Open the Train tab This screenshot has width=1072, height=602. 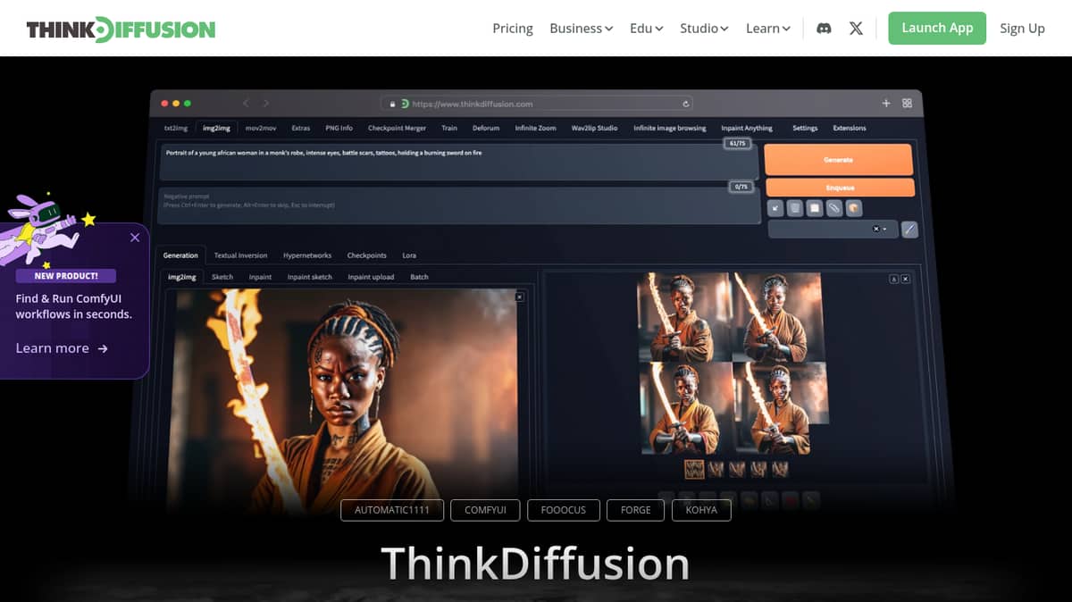(x=449, y=128)
